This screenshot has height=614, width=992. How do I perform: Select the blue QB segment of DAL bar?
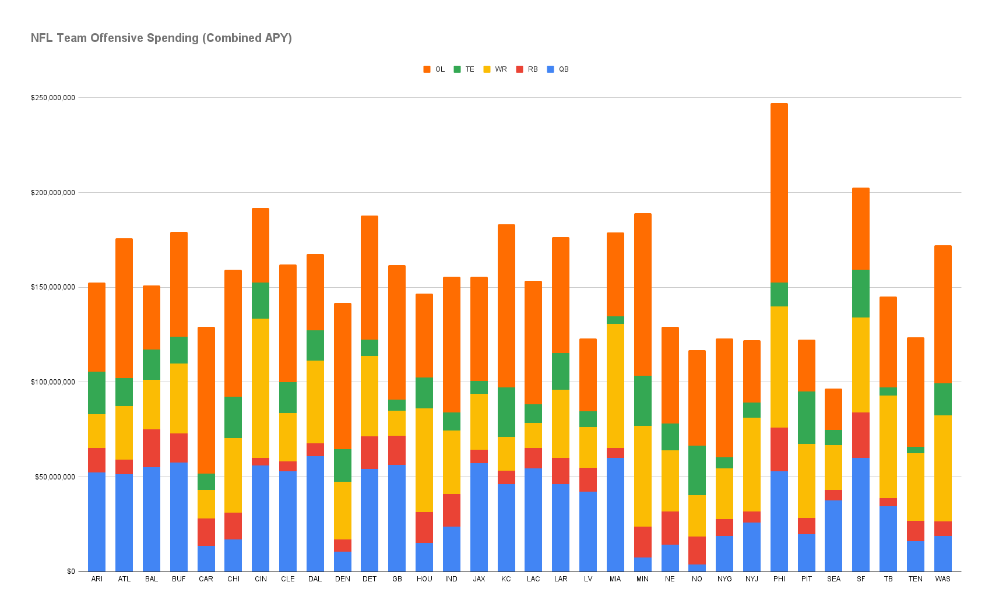coord(315,514)
